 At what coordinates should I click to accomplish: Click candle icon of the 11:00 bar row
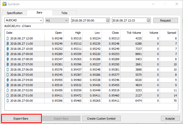(x=8, y=44)
